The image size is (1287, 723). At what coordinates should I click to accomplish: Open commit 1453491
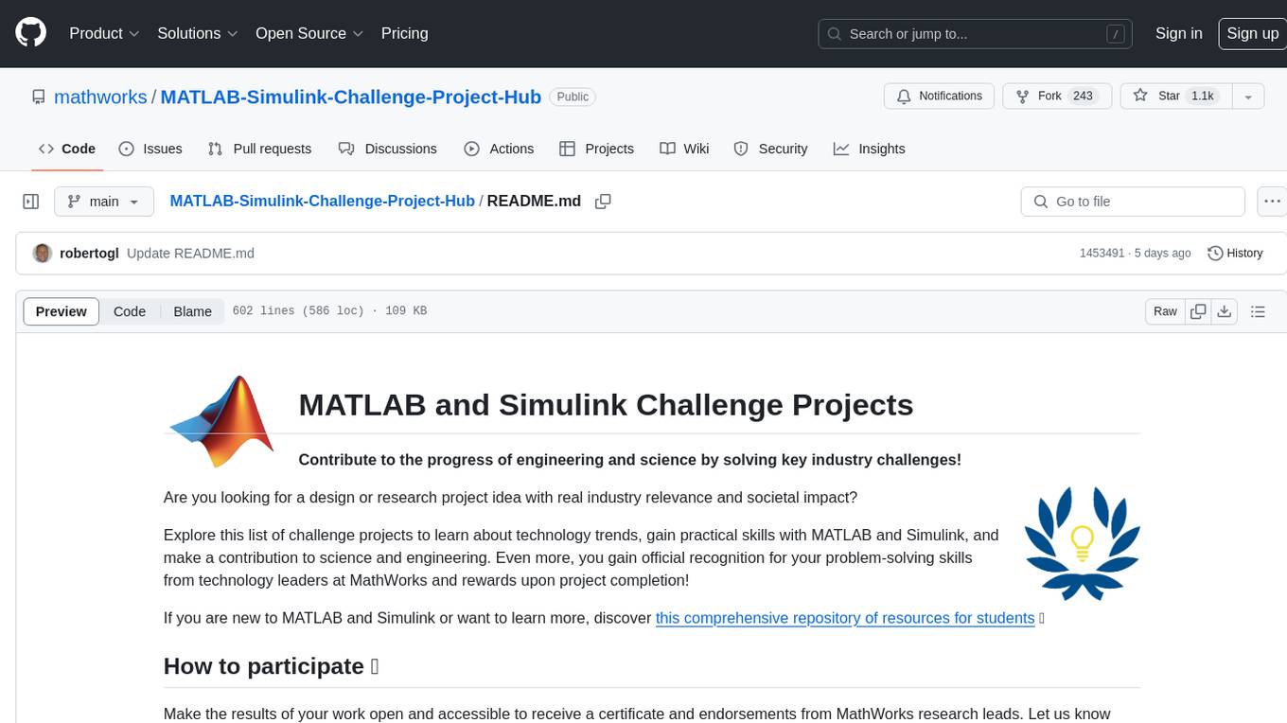pos(1102,254)
